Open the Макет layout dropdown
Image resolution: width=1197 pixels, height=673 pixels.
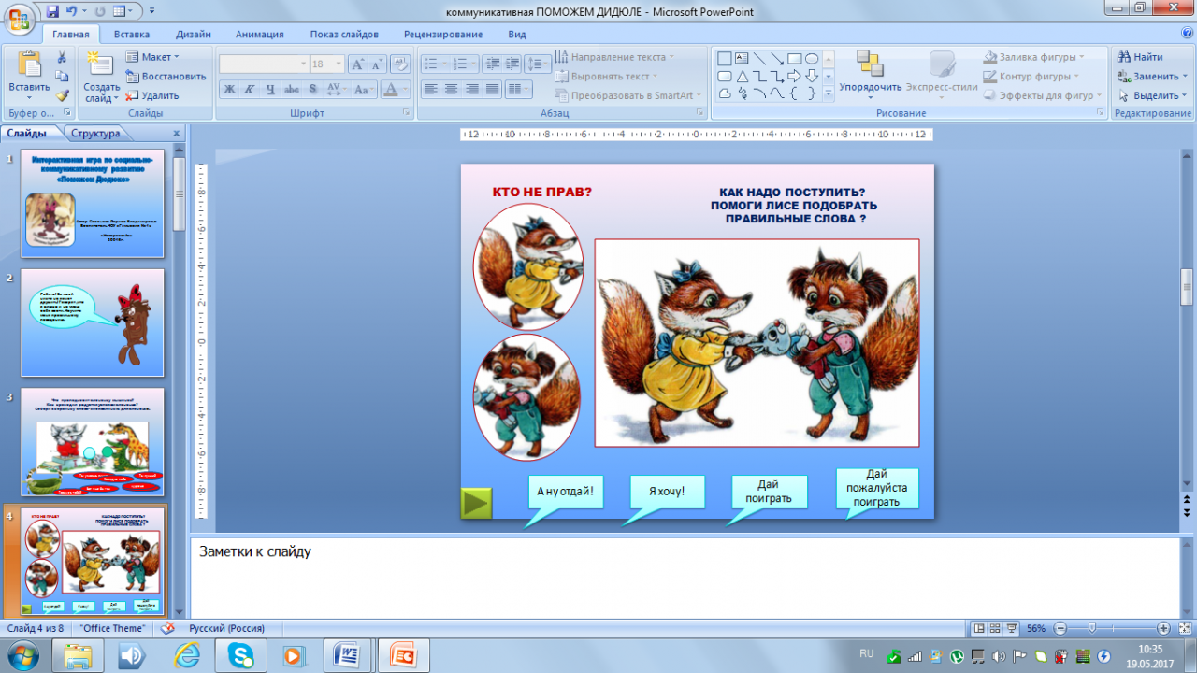coord(152,57)
